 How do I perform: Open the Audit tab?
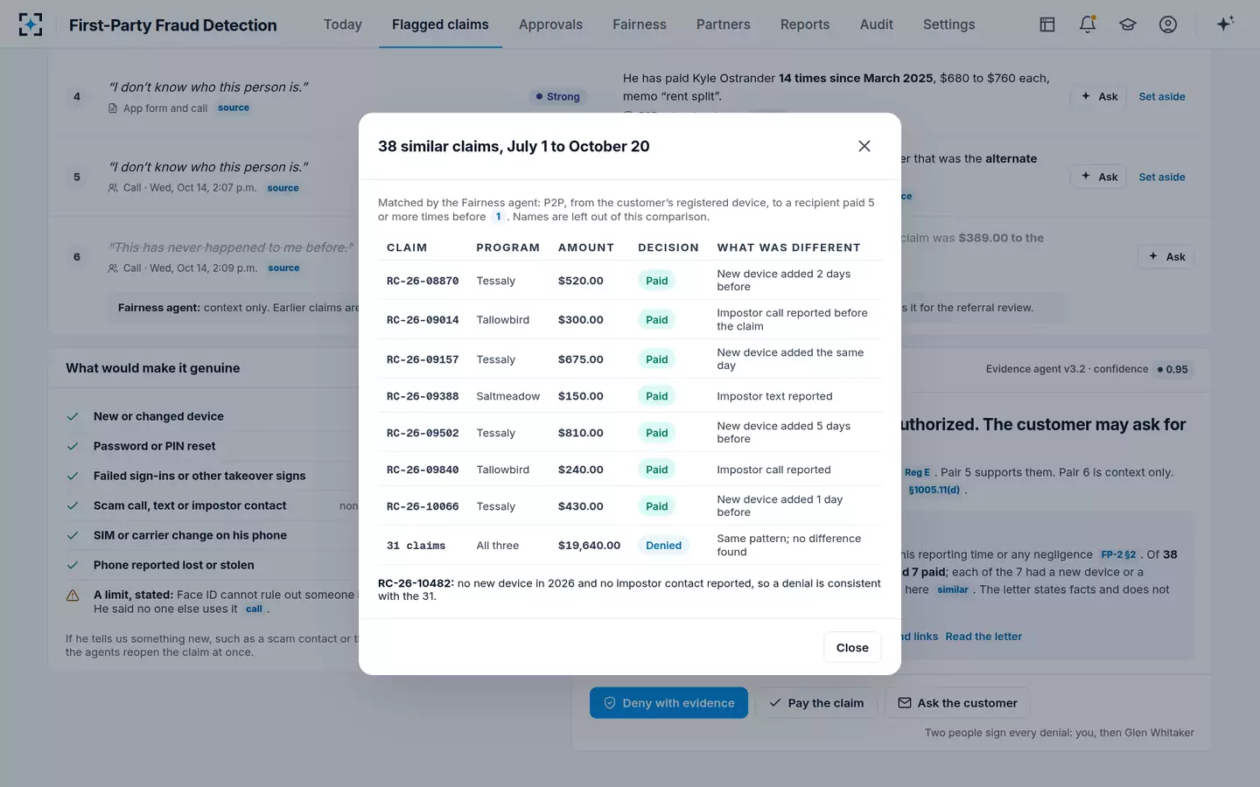(x=877, y=24)
